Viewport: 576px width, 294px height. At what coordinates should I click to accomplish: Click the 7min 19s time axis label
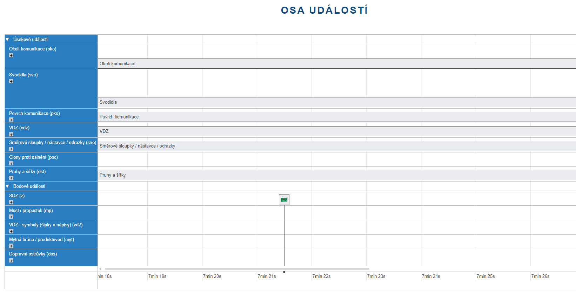[157, 276]
